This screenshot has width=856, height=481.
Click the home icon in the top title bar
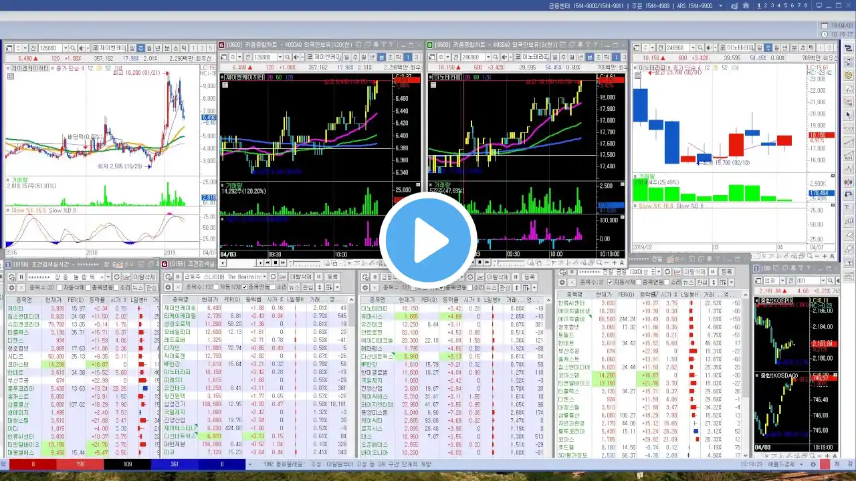[746, 5]
